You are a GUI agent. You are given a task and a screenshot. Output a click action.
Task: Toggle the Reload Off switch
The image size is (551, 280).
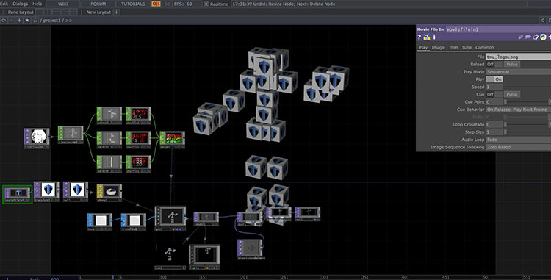click(494, 64)
